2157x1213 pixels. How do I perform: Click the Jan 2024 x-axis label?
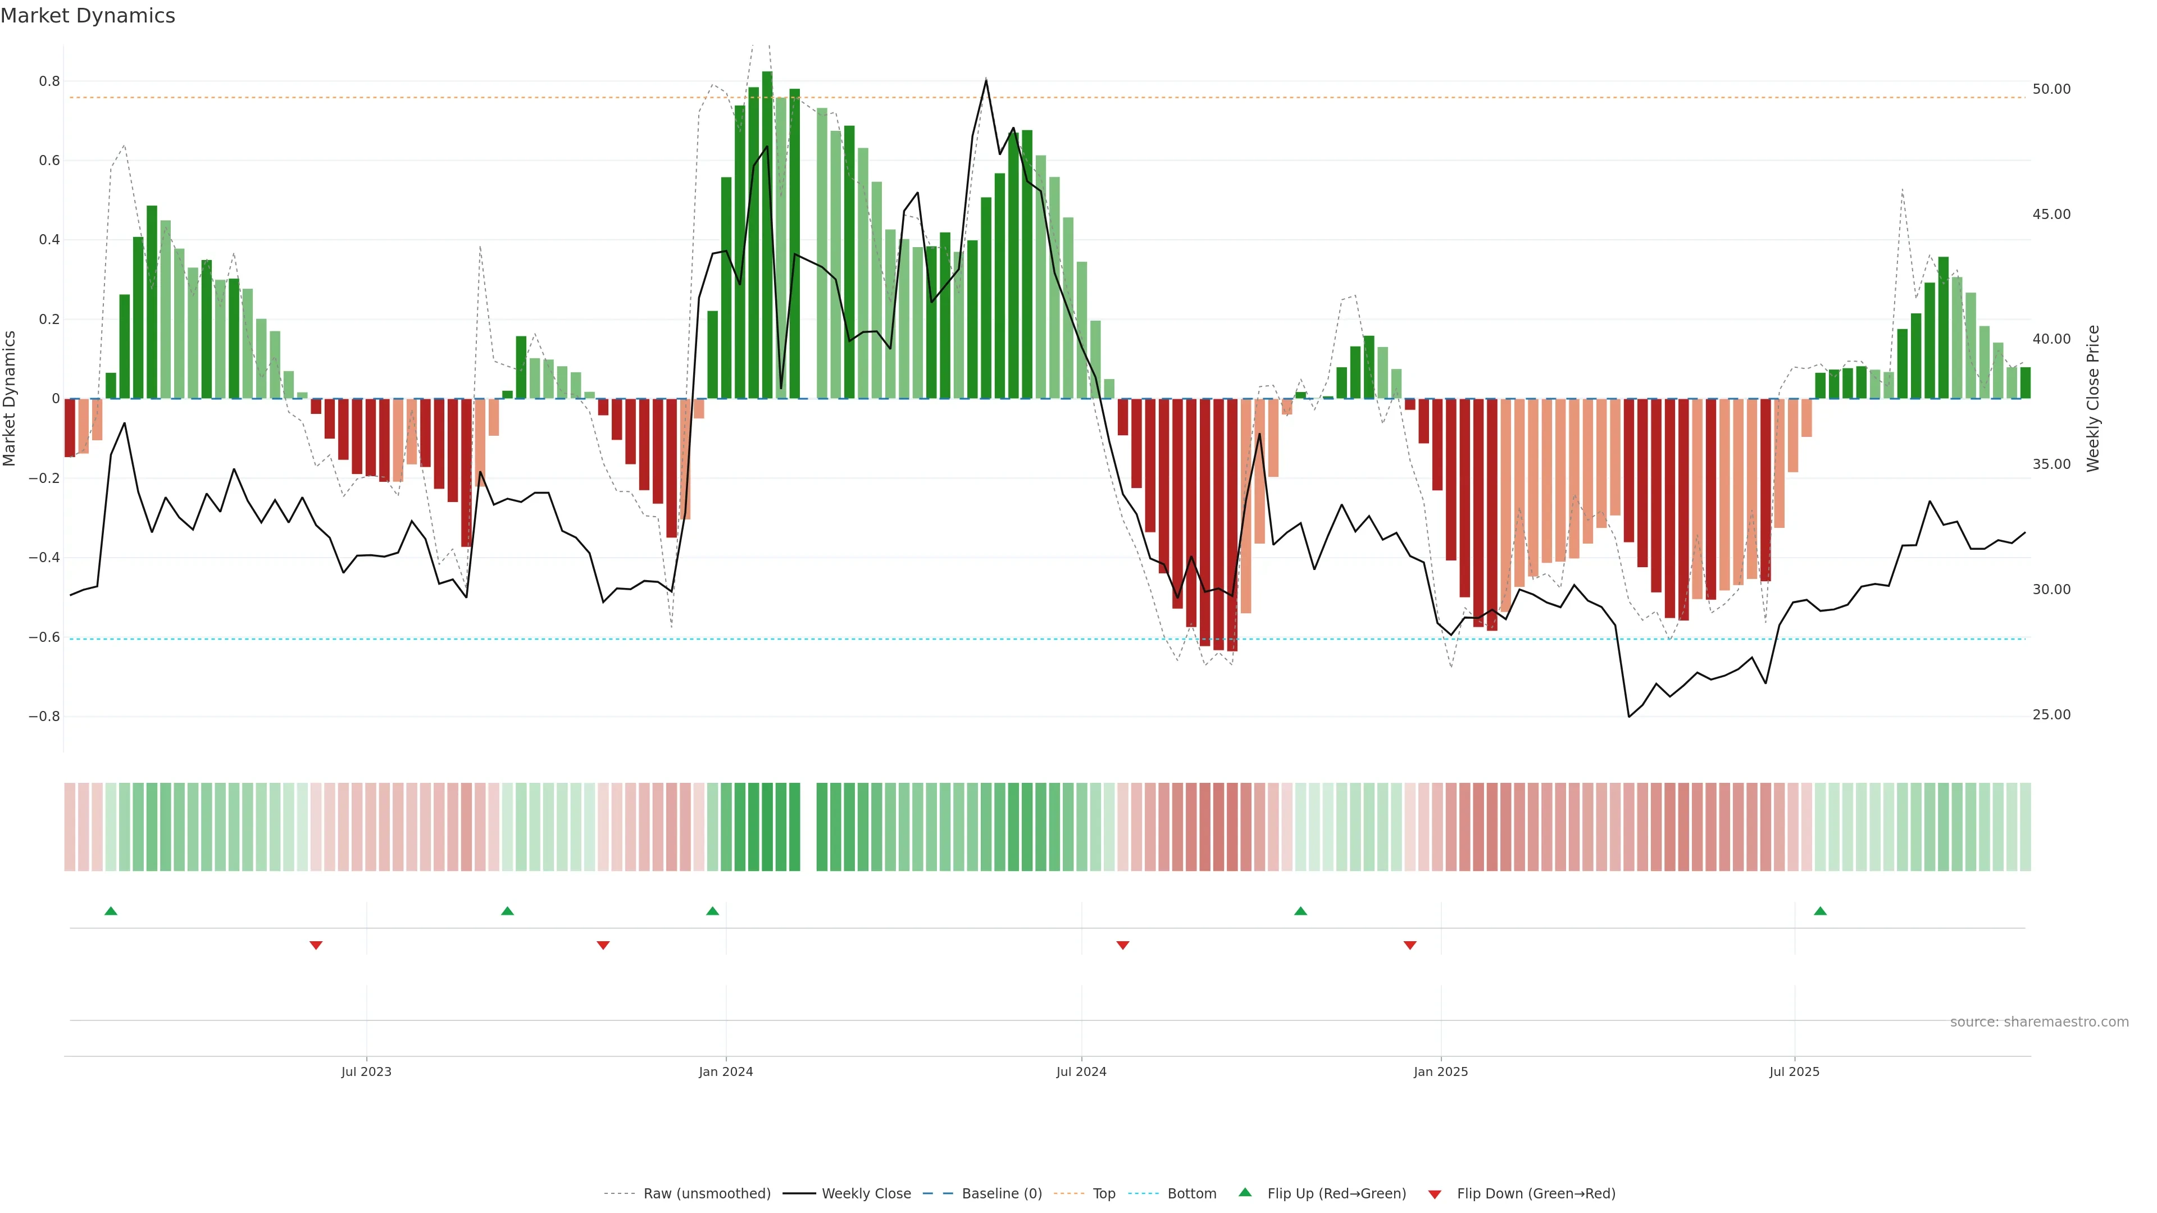pyautogui.click(x=726, y=1071)
